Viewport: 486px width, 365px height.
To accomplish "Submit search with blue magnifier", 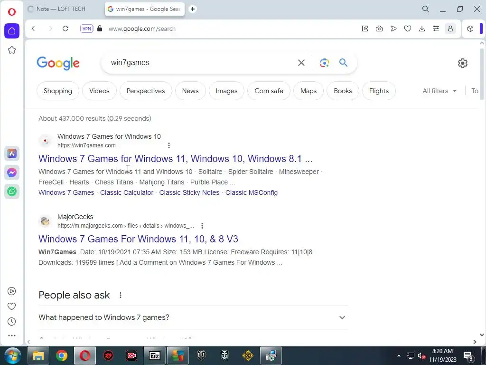I will tap(343, 63).
